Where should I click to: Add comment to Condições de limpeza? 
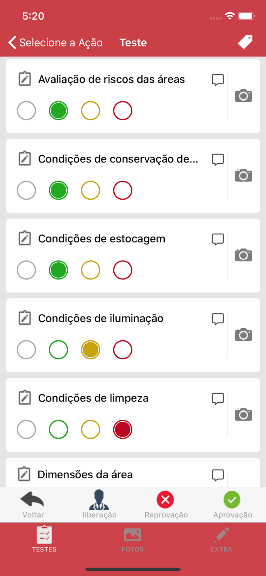tap(218, 399)
